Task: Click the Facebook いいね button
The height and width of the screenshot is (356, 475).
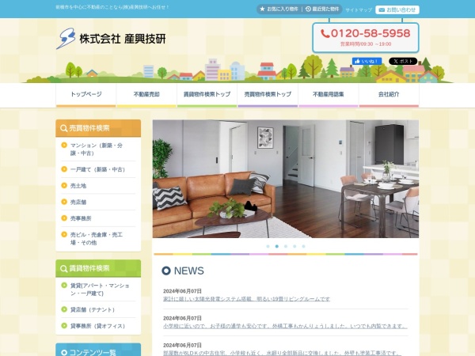Action: [x=367, y=61]
